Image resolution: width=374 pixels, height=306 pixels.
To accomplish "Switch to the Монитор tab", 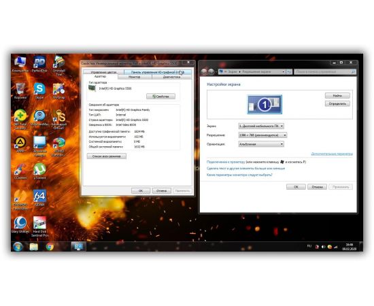I will point(135,77).
